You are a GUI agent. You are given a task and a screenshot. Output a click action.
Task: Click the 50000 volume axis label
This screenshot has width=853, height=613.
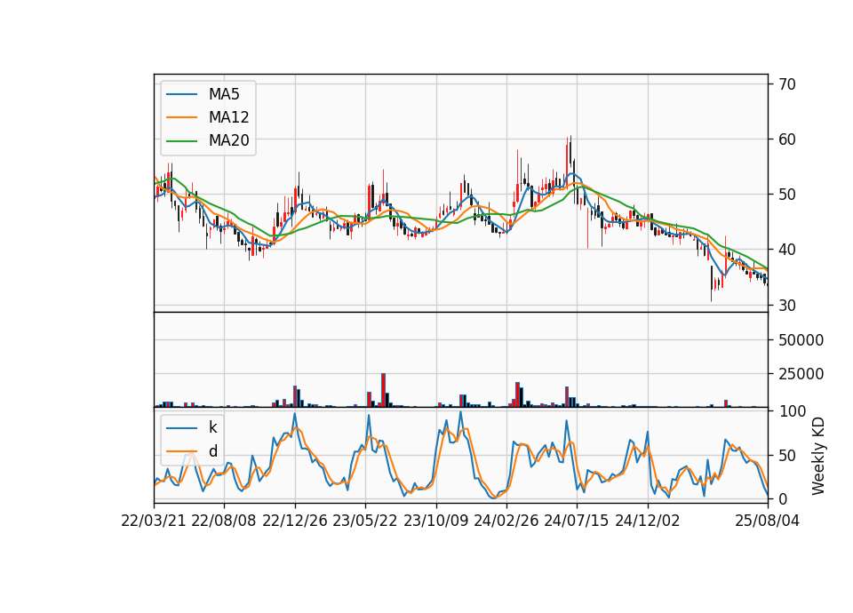801,340
